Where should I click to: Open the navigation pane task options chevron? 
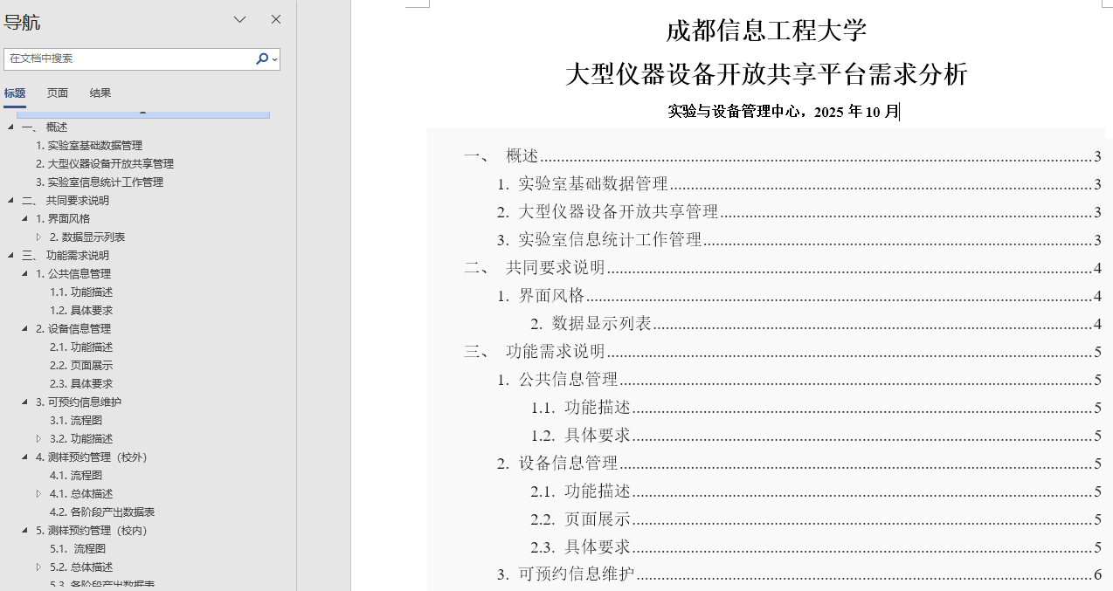click(x=239, y=19)
